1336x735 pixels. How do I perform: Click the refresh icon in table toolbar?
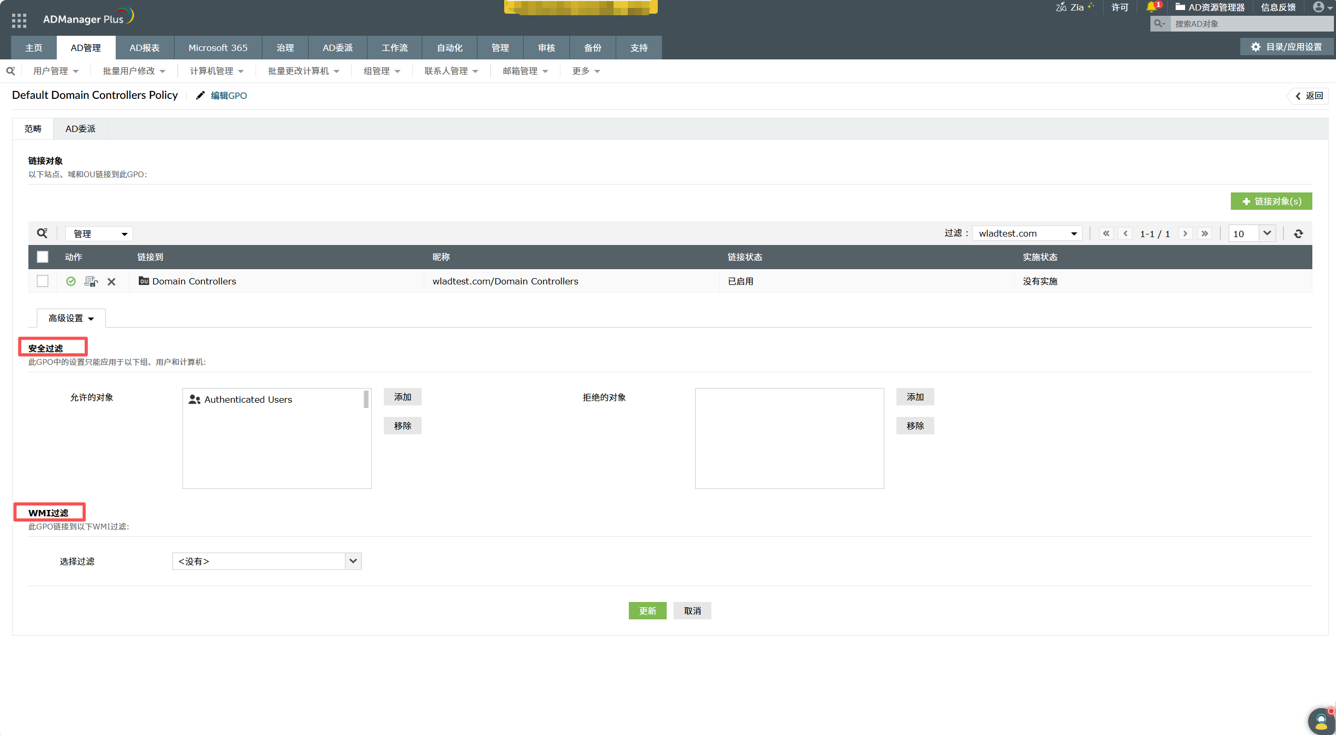(1298, 233)
